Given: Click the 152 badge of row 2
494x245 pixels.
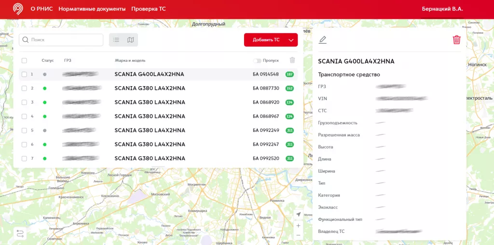Looking at the screenshot, I should point(289,89).
